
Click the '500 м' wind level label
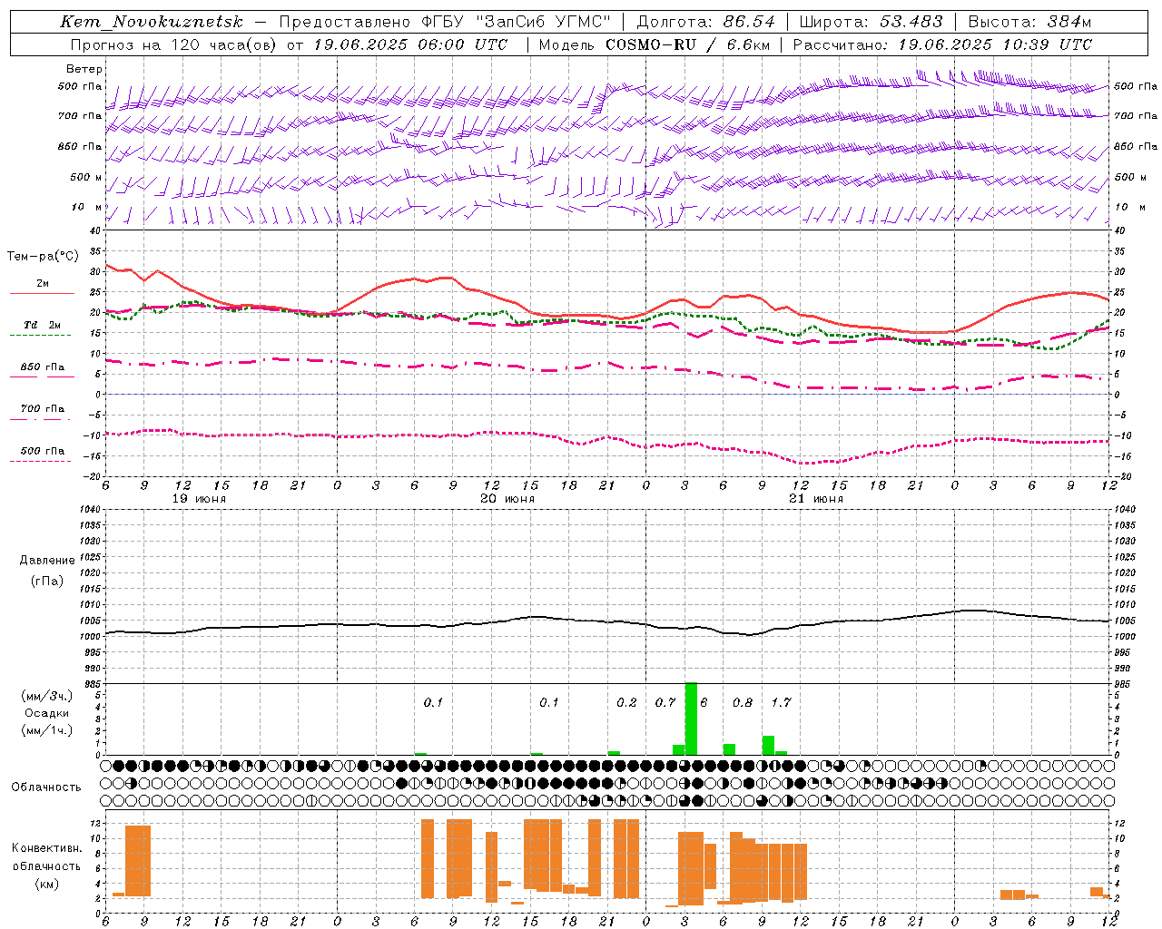pos(86,177)
